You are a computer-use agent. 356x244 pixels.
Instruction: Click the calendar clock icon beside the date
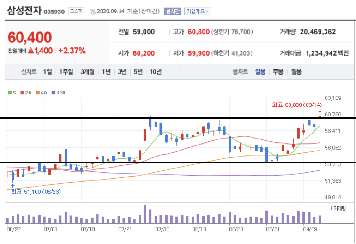[92, 12]
